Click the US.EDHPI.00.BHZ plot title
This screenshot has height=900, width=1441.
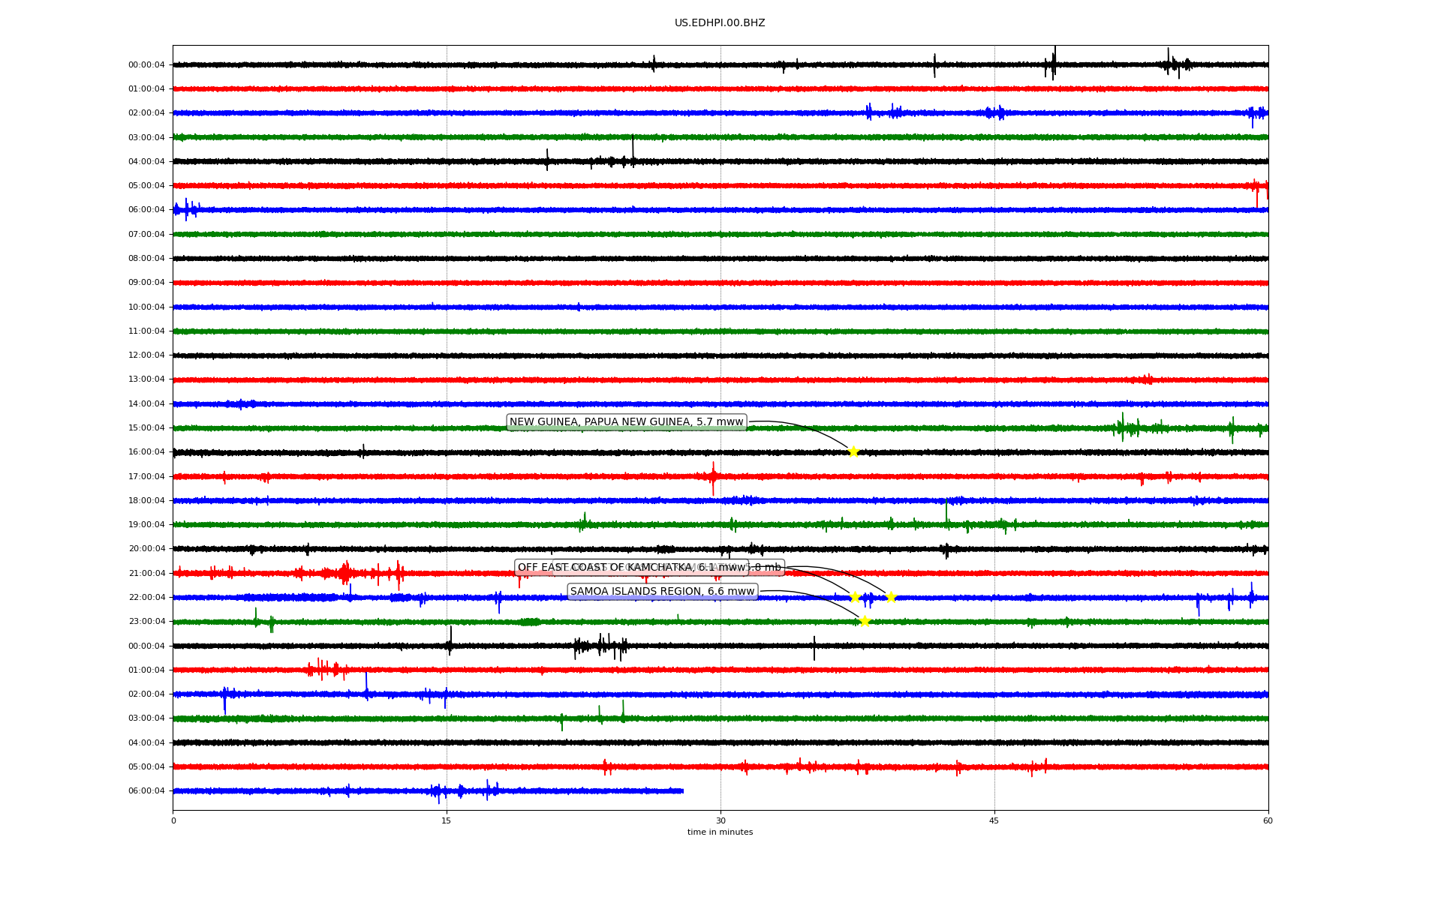720,23
